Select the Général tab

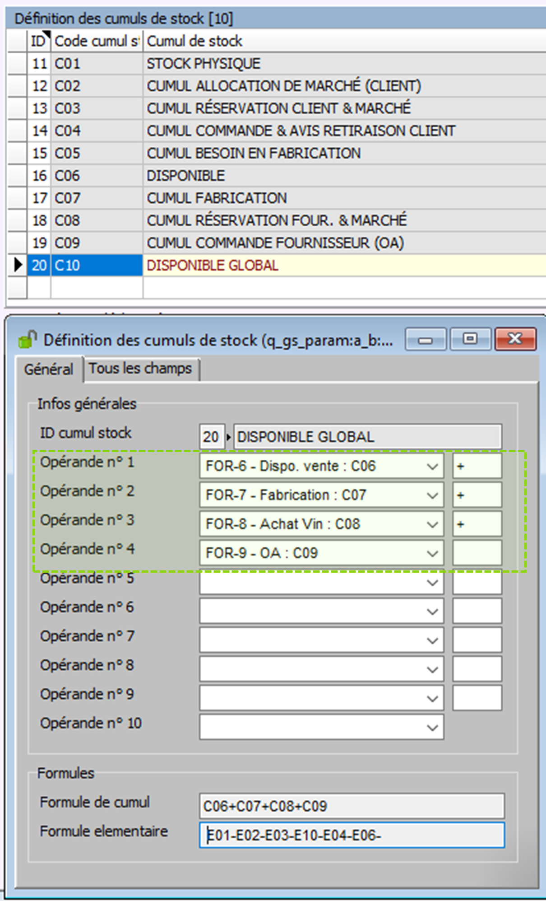point(49,369)
